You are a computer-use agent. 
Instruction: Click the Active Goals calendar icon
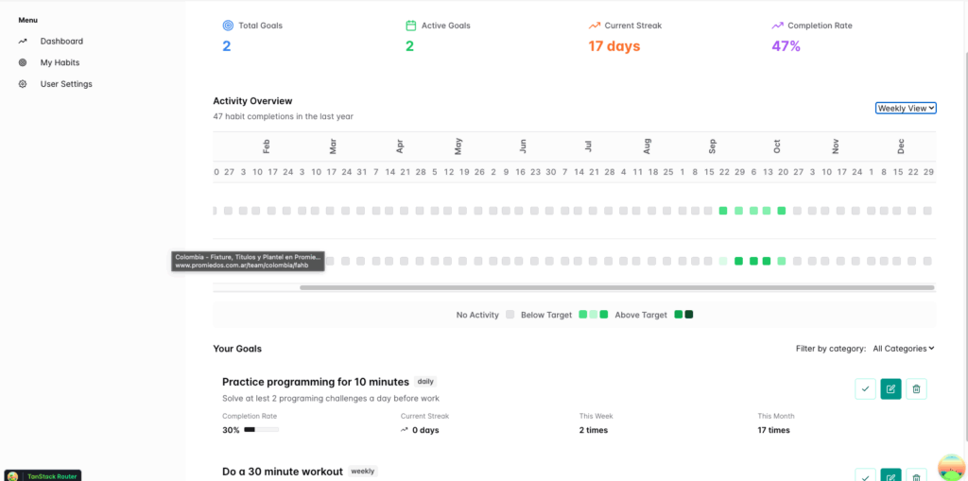(410, 26)
